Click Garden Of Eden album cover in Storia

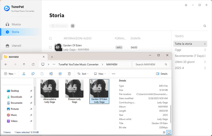point(58,47)
